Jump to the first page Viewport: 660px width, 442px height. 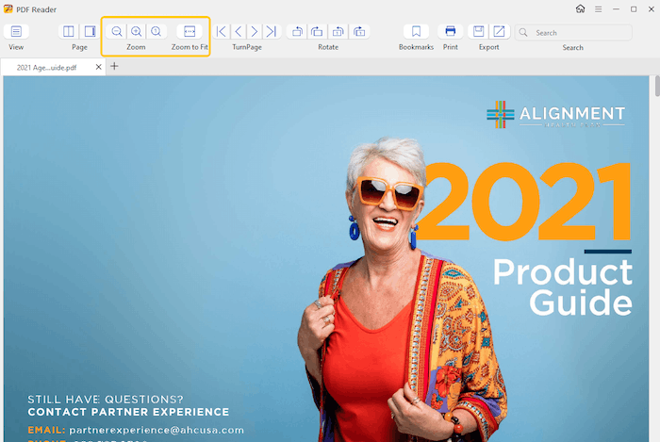coord(221,31)
